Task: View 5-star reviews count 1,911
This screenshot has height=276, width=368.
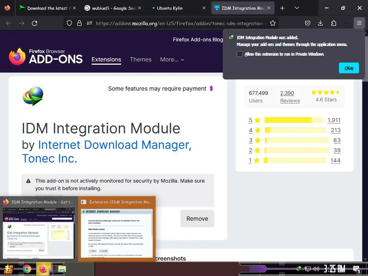Action: (334, 120)
